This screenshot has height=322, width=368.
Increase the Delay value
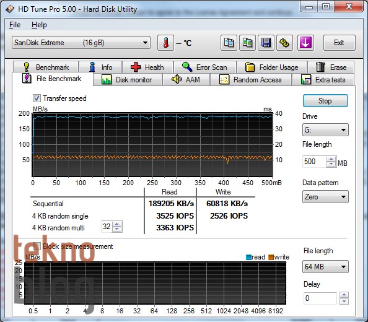pos(344,295)
